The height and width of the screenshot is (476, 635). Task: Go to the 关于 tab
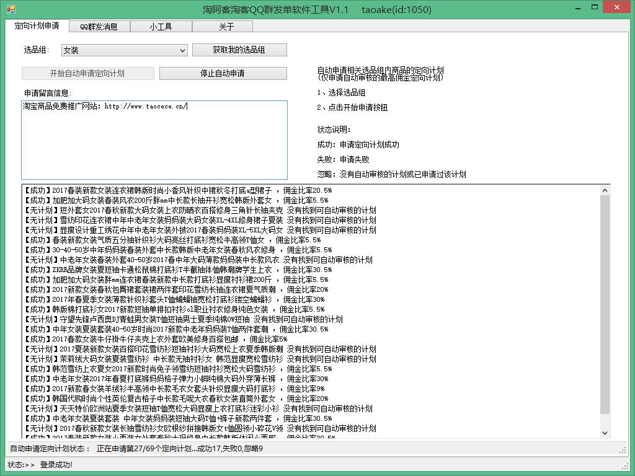(x=226, y=27)
